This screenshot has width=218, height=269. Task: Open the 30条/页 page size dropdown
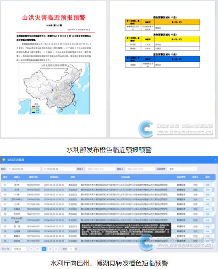19,249
